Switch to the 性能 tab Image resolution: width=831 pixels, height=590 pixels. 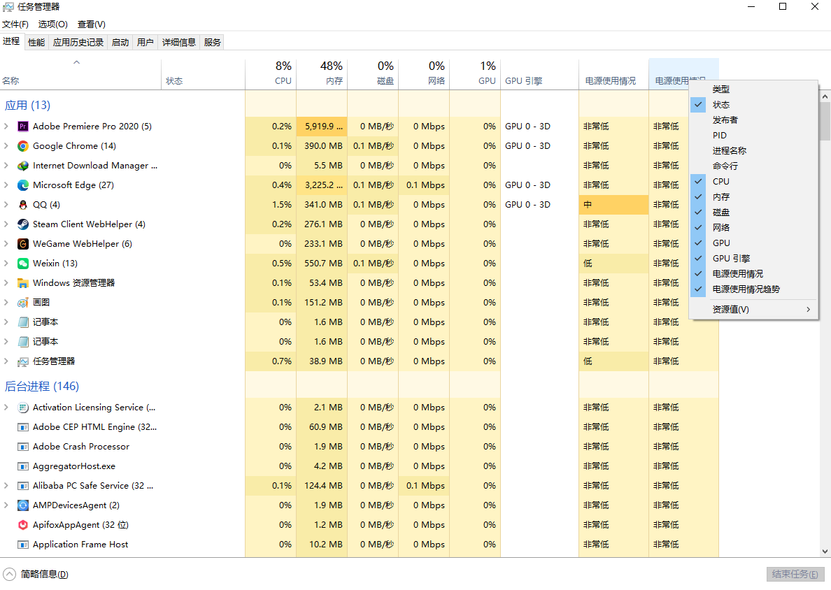click(x=36, y=43)
